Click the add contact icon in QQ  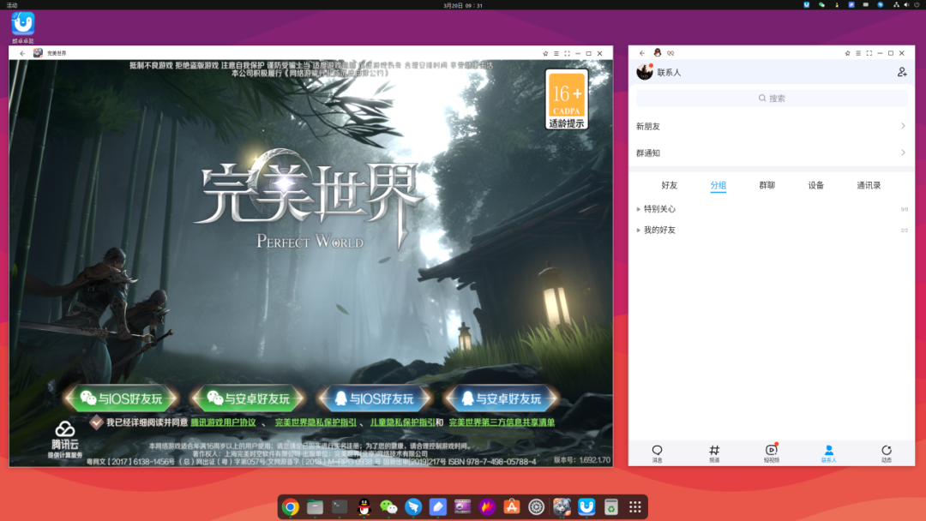[x=902, y=72]
